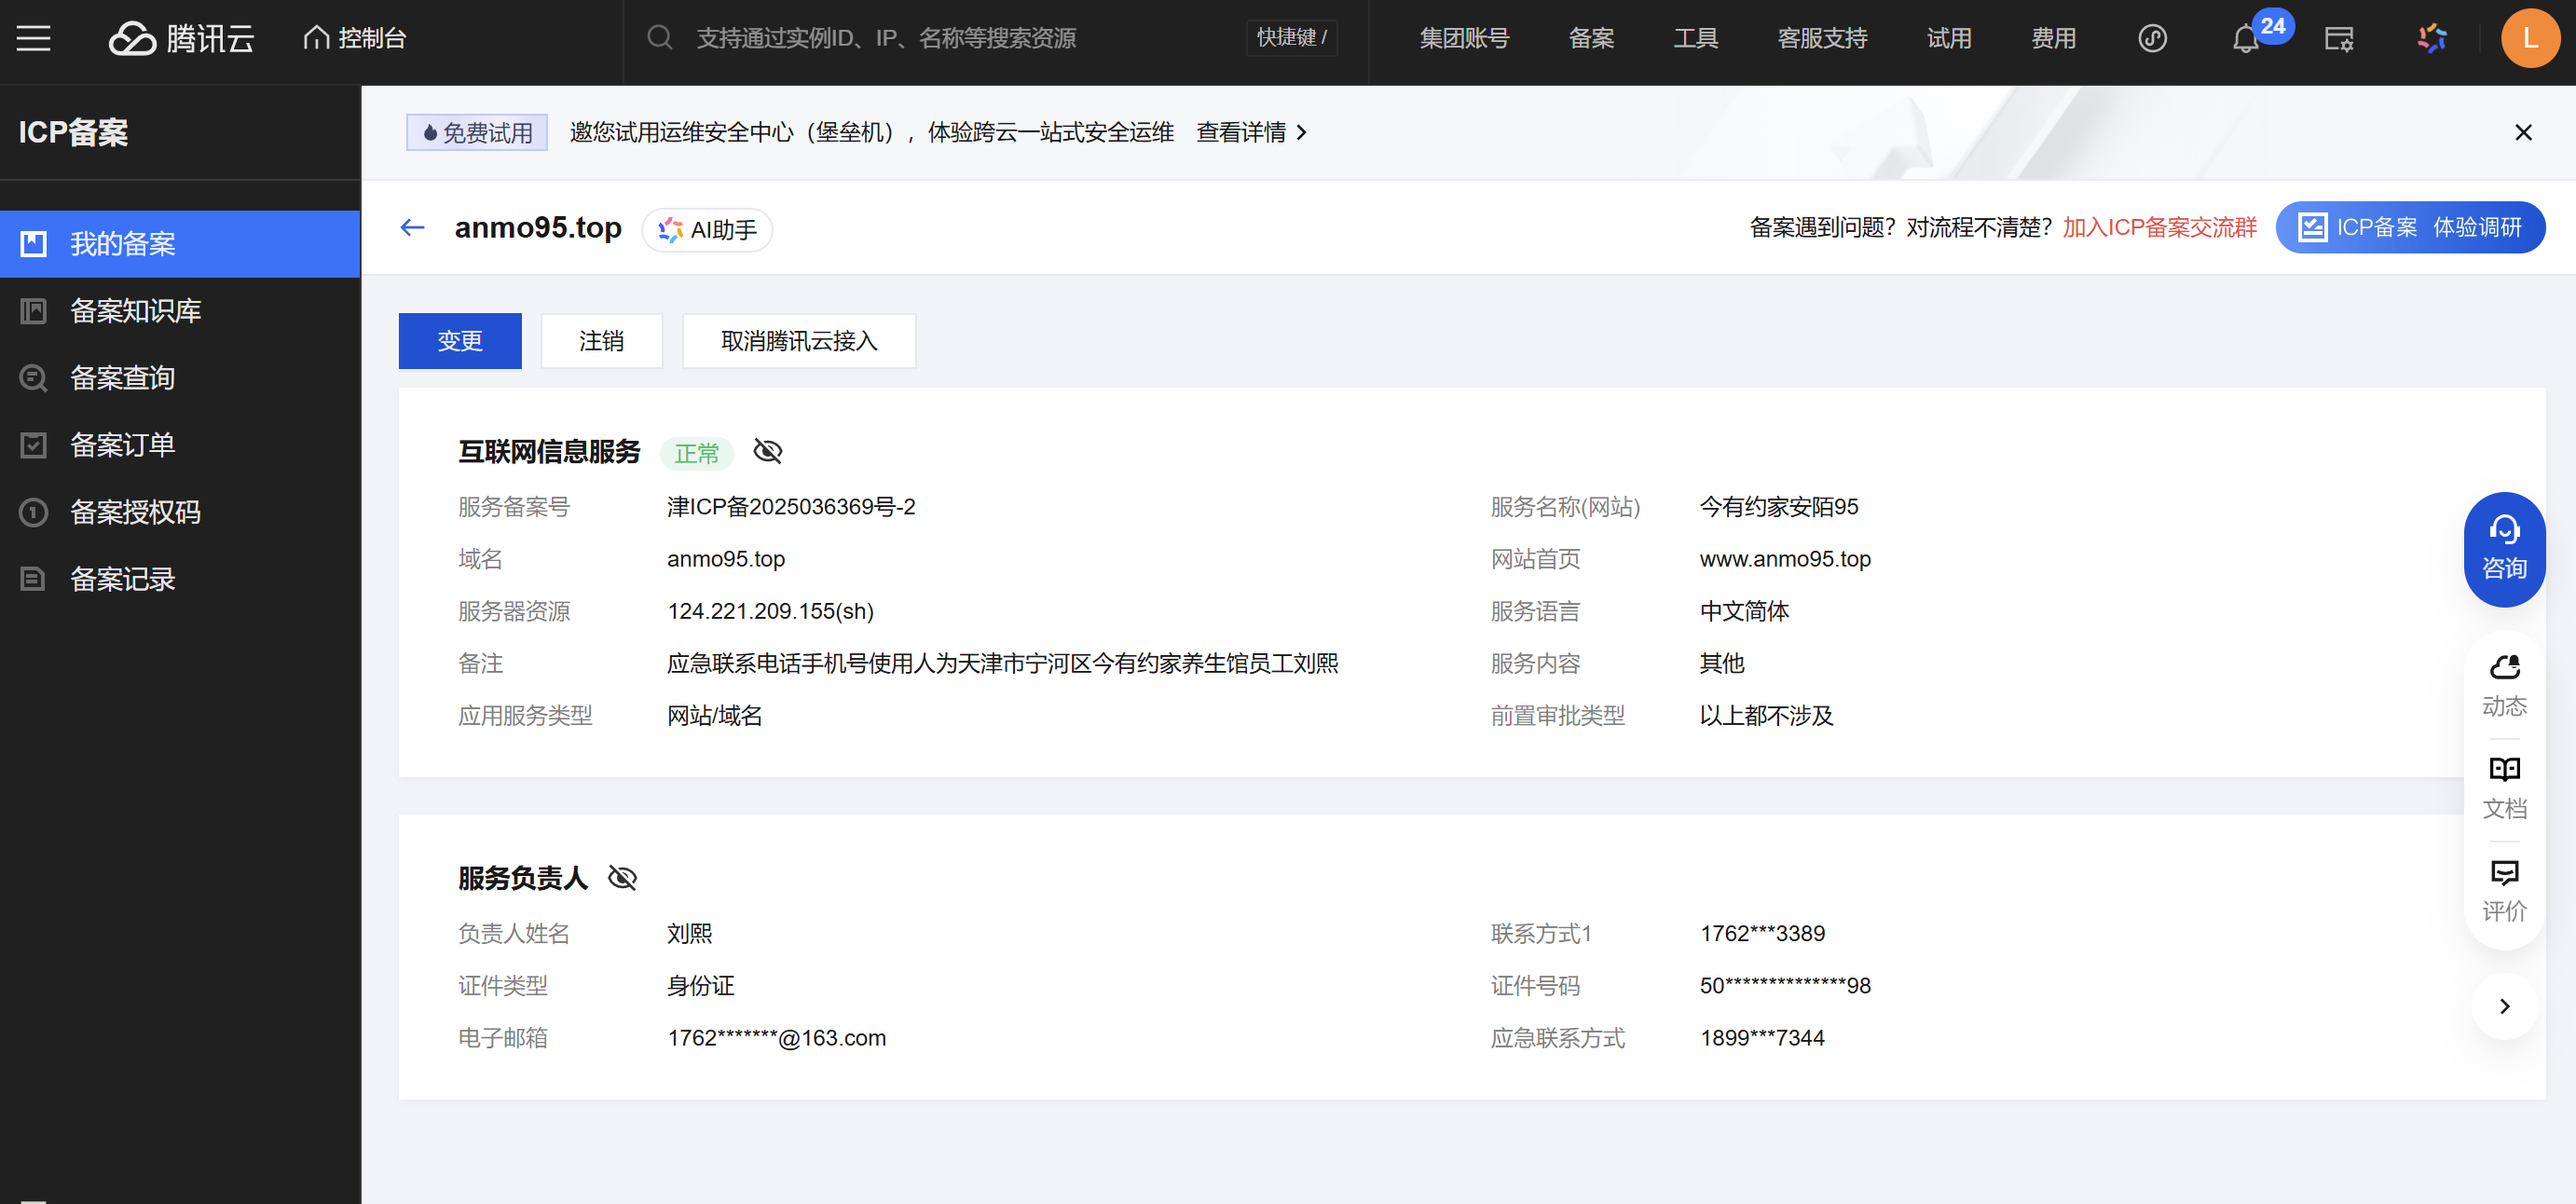Open 备案授权码 sidebar item
This screenshot has width=2576, height=1204.
(x=135, y=512)
